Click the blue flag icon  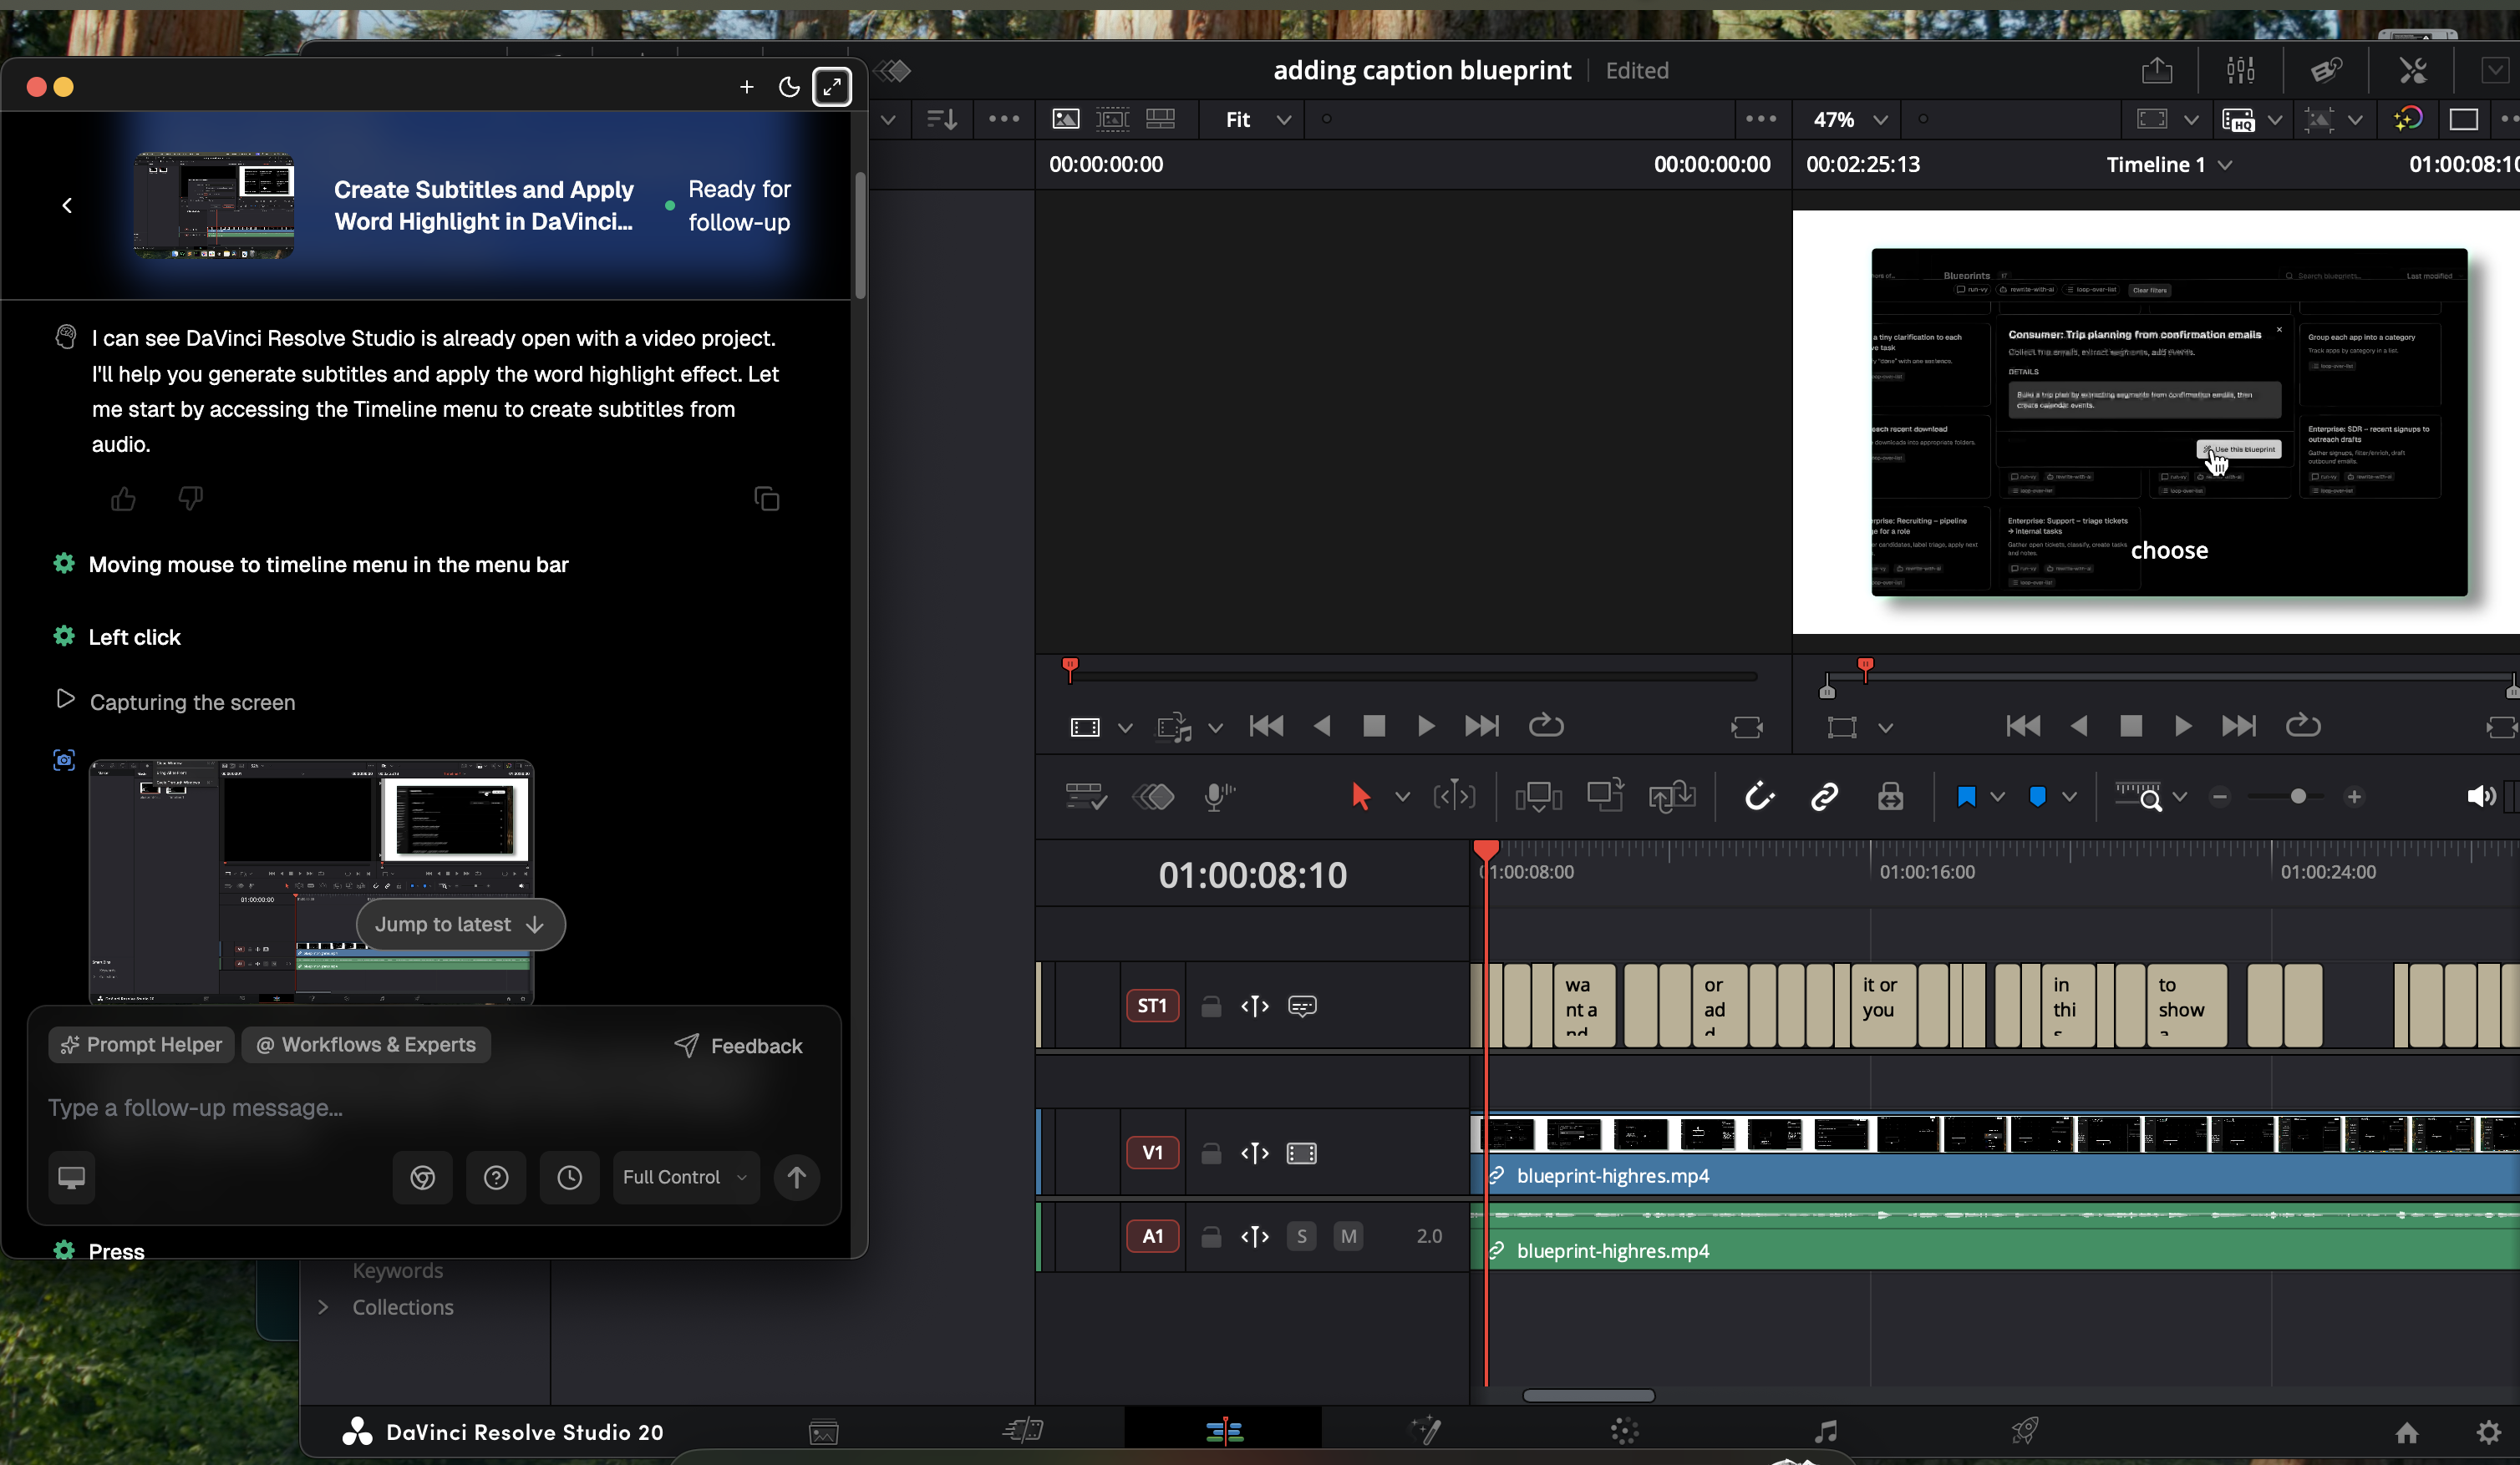pos(1966,797)
